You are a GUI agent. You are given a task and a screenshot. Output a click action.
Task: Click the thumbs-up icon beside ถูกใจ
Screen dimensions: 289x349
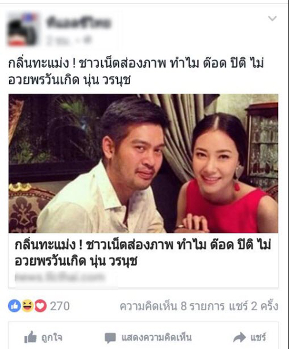(30, 337)
